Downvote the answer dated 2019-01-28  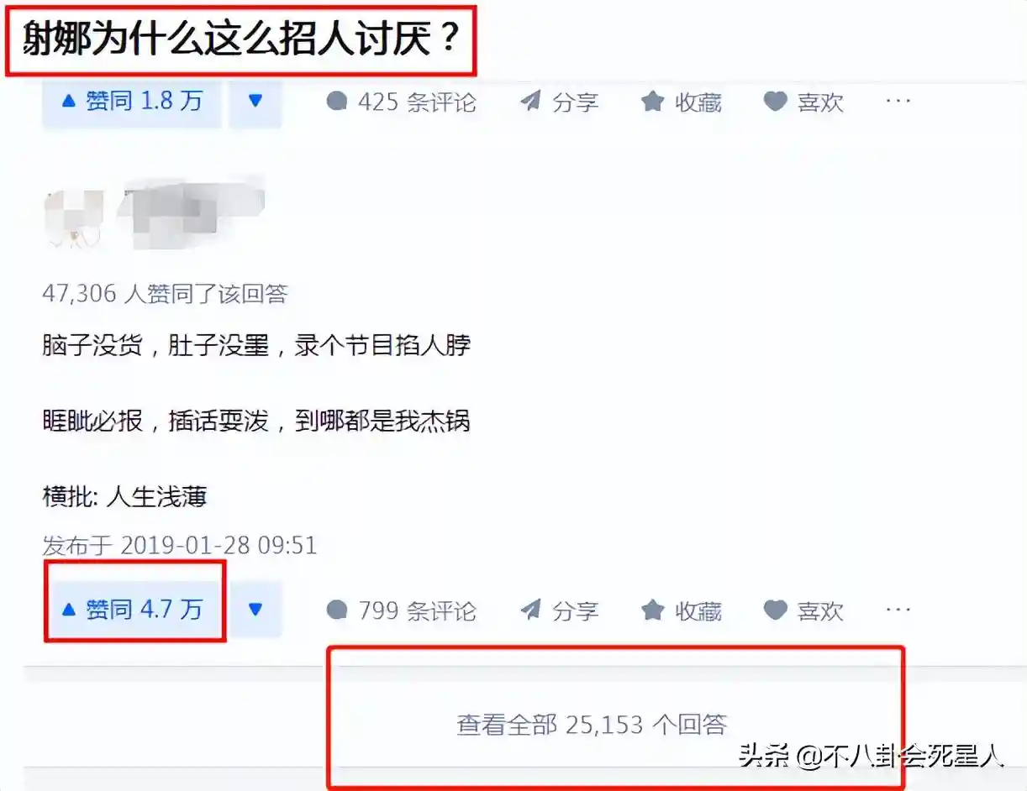[x=255, y=610]
